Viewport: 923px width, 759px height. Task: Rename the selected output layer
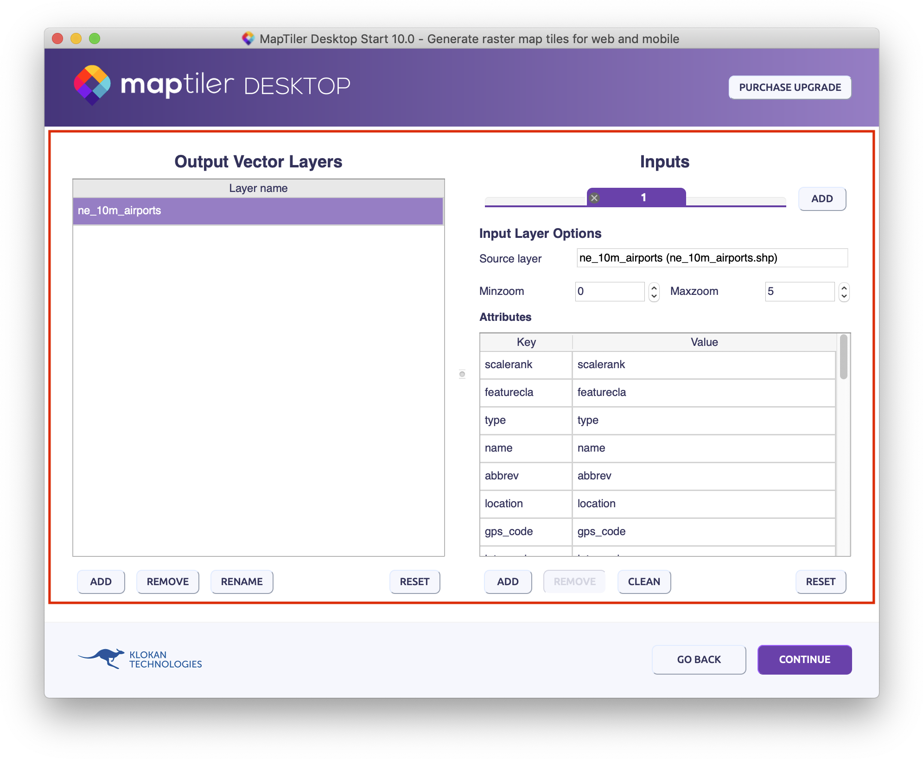pyautogui.click(x=242, y=581)
